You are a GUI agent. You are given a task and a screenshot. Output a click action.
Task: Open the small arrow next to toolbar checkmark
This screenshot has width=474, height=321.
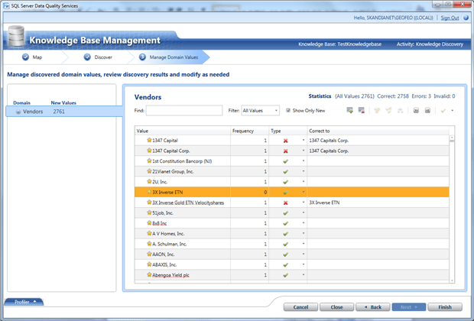(453, 111)
